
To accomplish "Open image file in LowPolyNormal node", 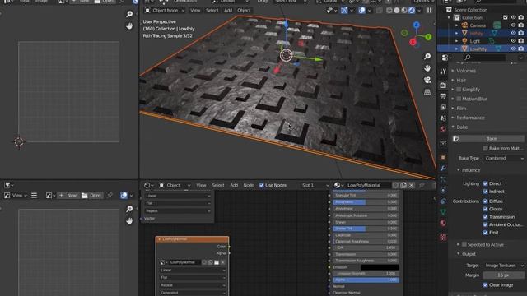I will tap(217, 262).
